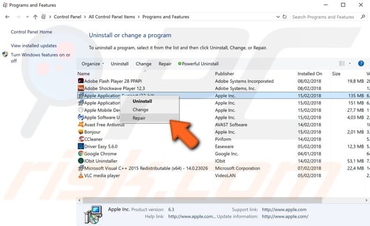
Task: Go forward with the right arrow button
Action: point(18,17)
